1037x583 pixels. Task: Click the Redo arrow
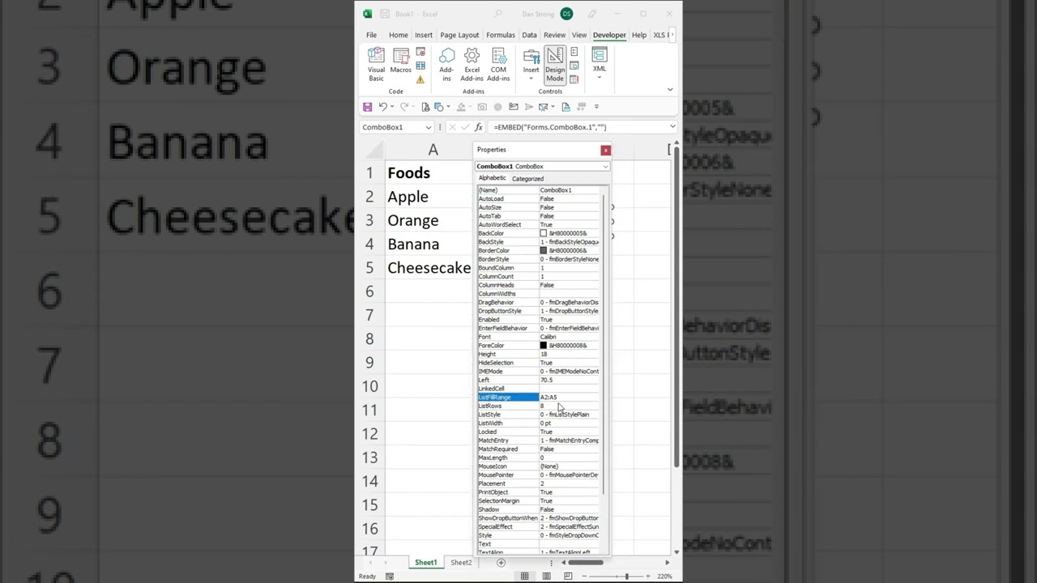pos(404,107)
